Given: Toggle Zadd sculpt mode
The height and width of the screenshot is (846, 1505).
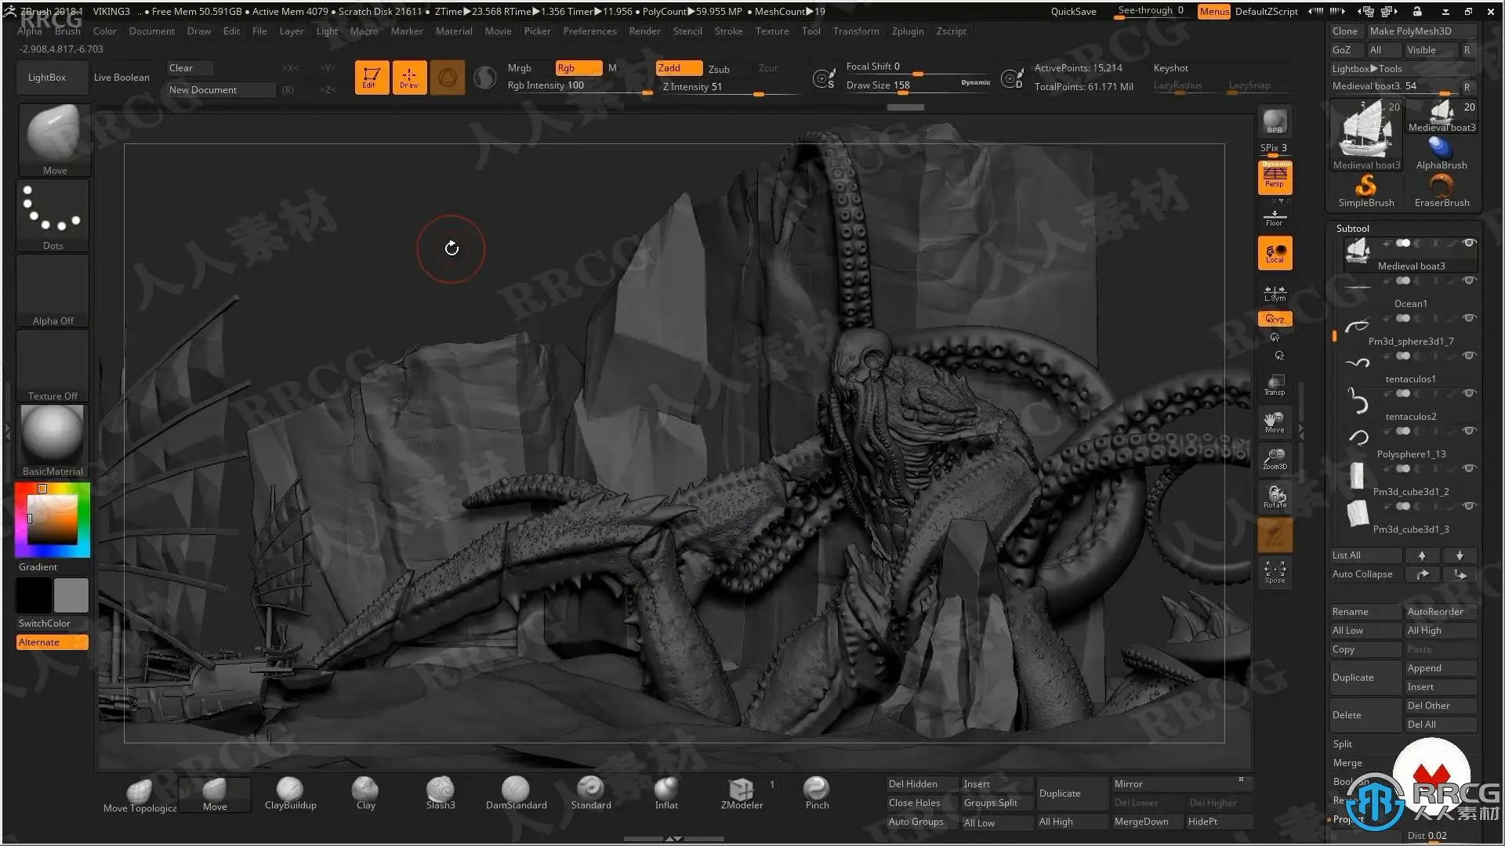Looking at the screenshot, I should [679, 68].
